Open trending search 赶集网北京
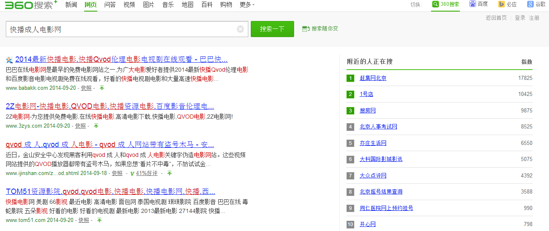The height and width of the screenshot is (231, 549). pos(373,78)
